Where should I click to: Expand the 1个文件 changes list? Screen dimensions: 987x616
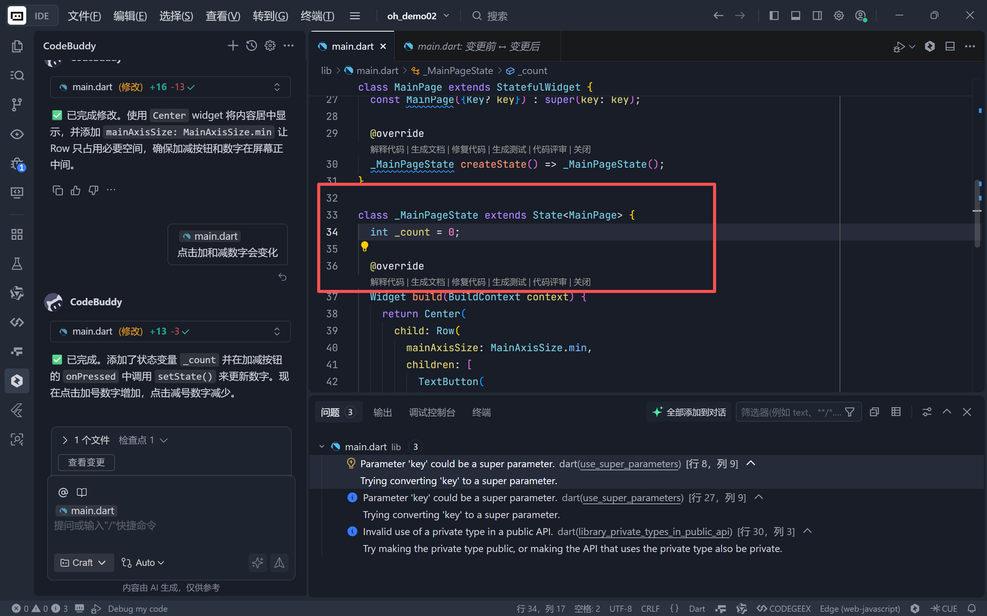tap(65, 440)
